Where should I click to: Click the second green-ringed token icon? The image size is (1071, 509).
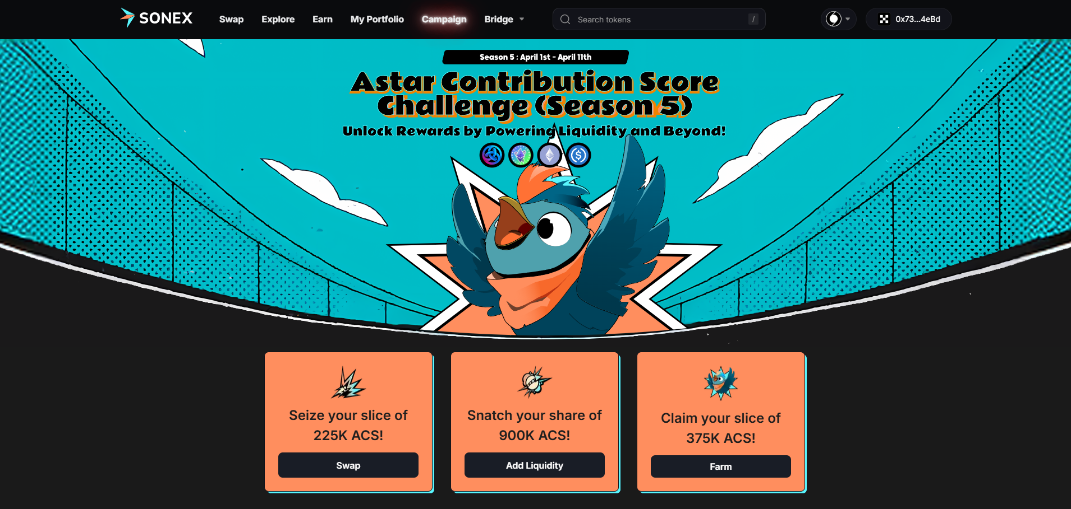(x=521, y=155)
